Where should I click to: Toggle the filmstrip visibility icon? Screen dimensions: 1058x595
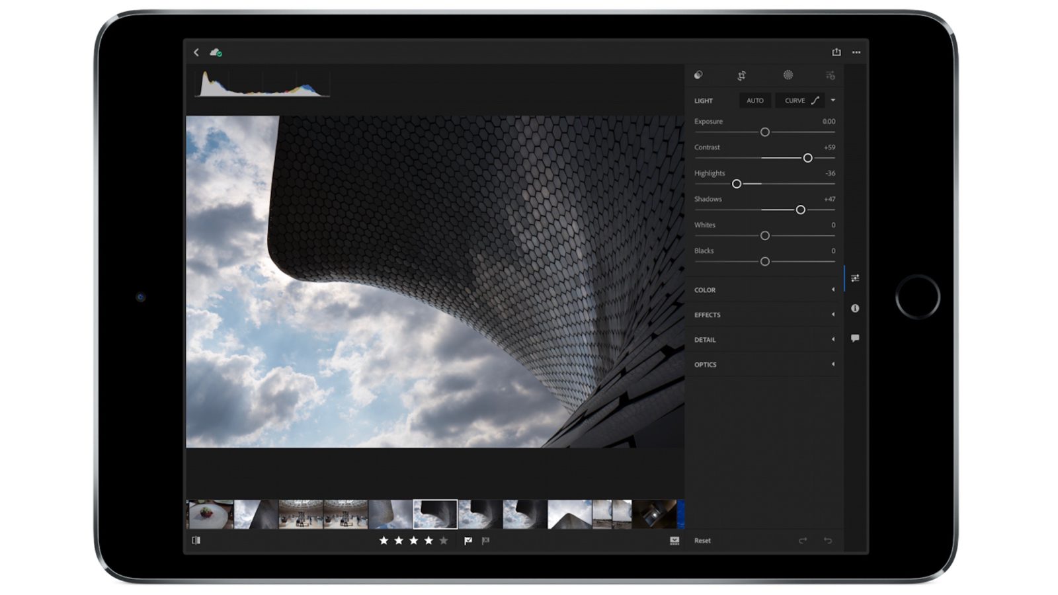(196, 541)
